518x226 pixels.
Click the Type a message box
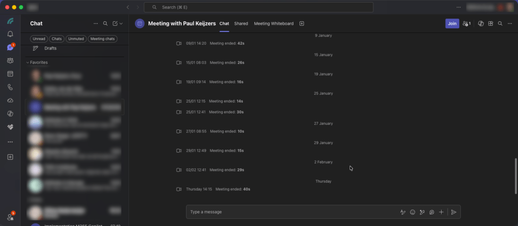(x=292, y=212)
